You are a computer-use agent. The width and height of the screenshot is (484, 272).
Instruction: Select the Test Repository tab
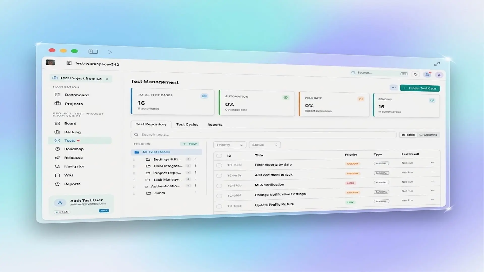[x=151, y=124]
